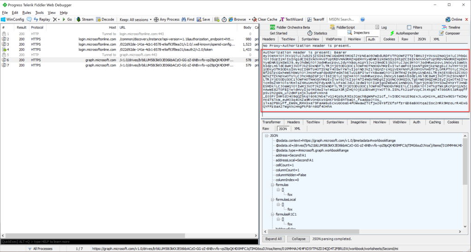Open the Rules menu
The width and height of the screenshot is (471, 252).
[x=27, y=12]
